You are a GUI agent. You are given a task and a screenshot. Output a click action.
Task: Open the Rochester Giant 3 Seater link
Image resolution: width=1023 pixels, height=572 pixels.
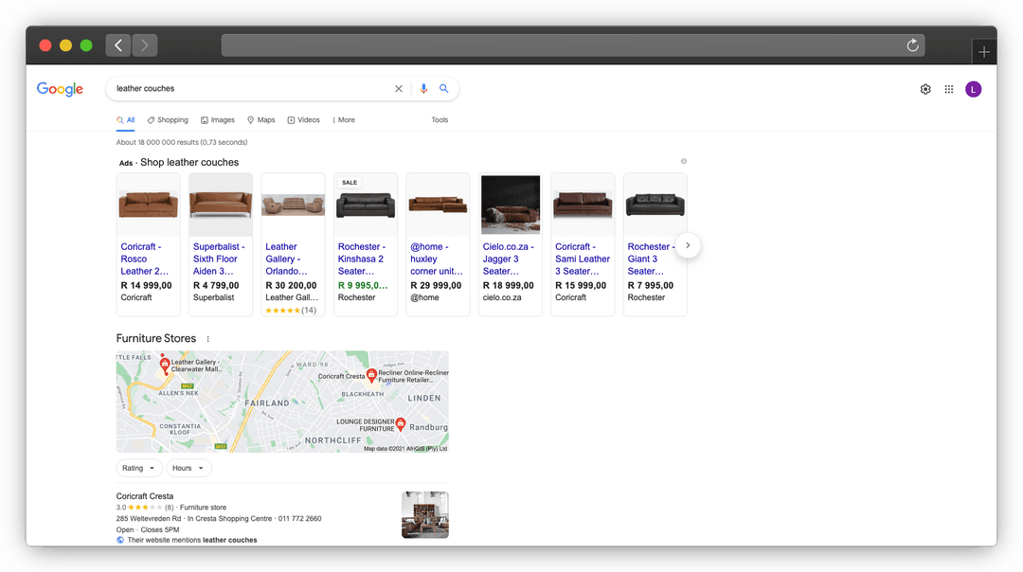click(651, 259)
